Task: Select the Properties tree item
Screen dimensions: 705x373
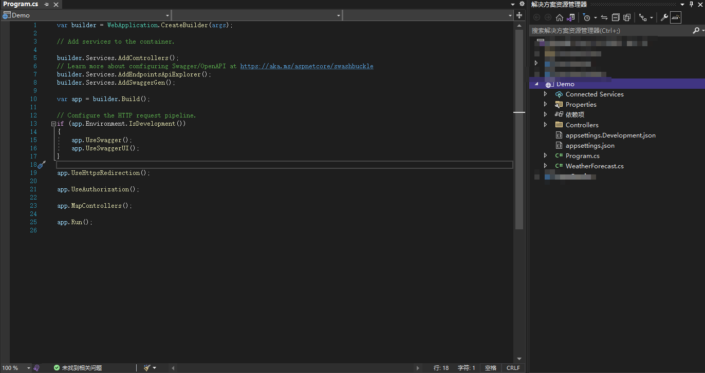Action: click(x=581, y=105)
